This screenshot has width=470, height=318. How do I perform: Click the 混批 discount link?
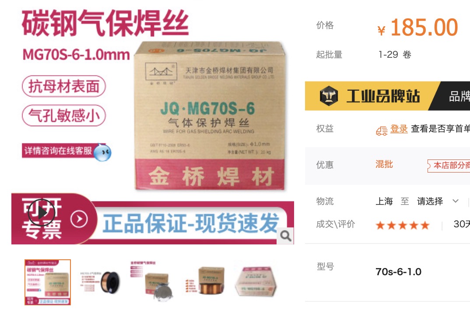[384, 164]
